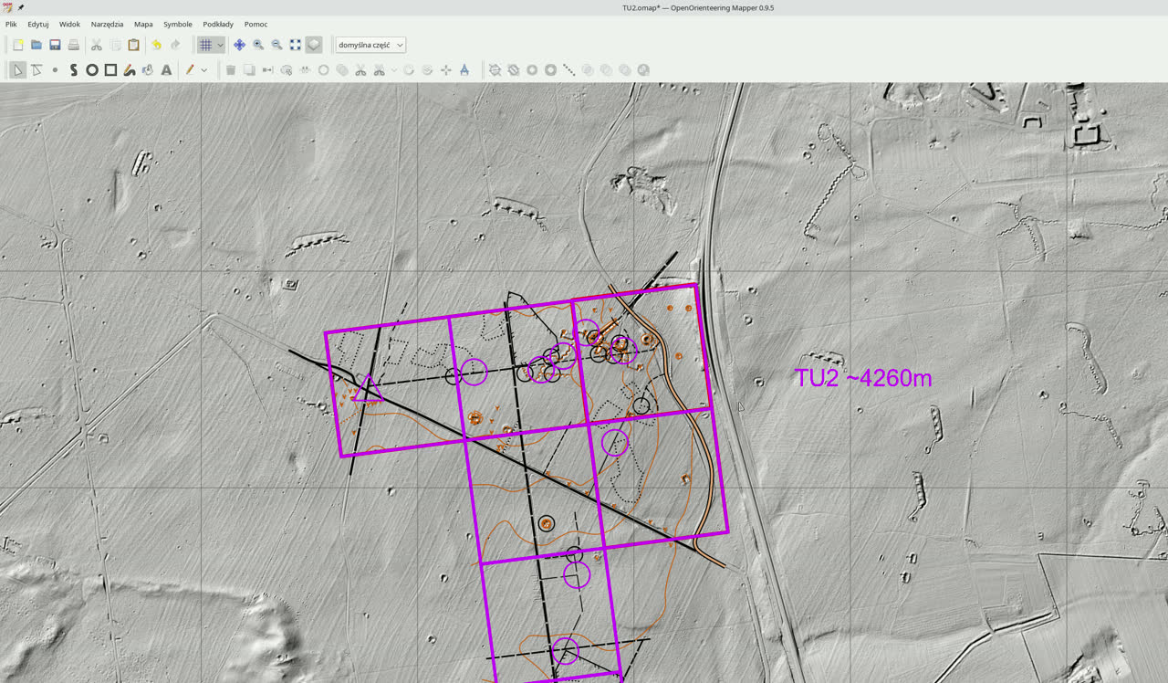Open the Symbole menu
Viewport: 1168px width, 683px height.
pos(178,25)
